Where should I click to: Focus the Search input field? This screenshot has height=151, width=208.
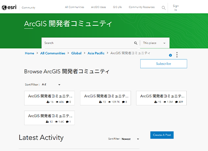click(89, 43)
